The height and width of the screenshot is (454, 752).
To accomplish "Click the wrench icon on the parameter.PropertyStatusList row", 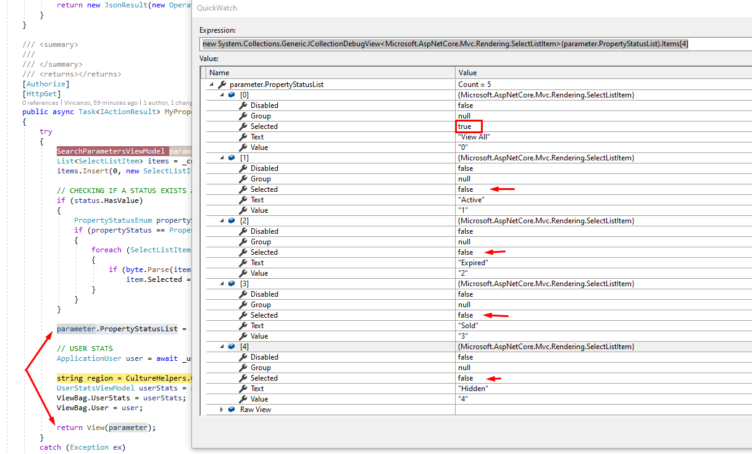I will click(222, 84).
